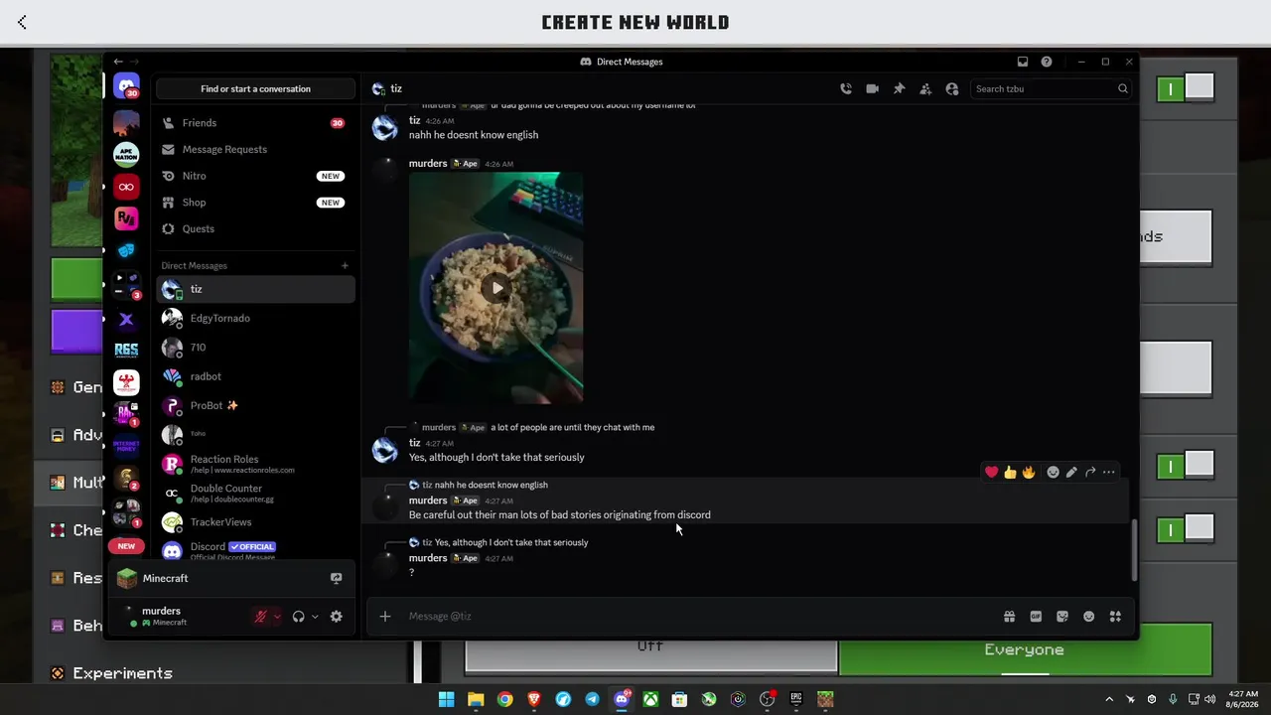Open Double Counter DM

pyautogui.click(x=255, y=493)
